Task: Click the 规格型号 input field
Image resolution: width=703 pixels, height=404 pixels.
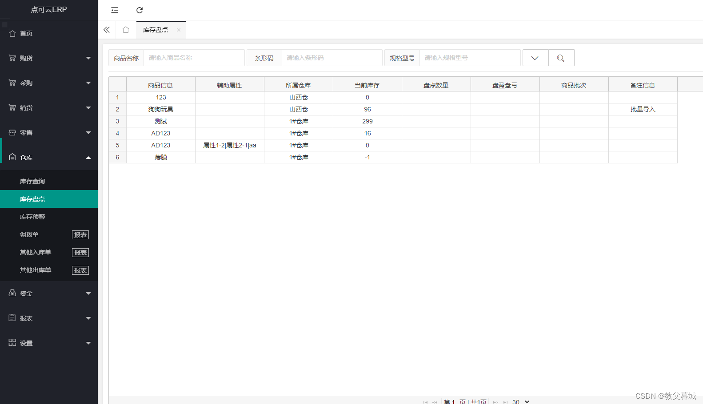Action: pyautogui.click(x=470, y=58)
